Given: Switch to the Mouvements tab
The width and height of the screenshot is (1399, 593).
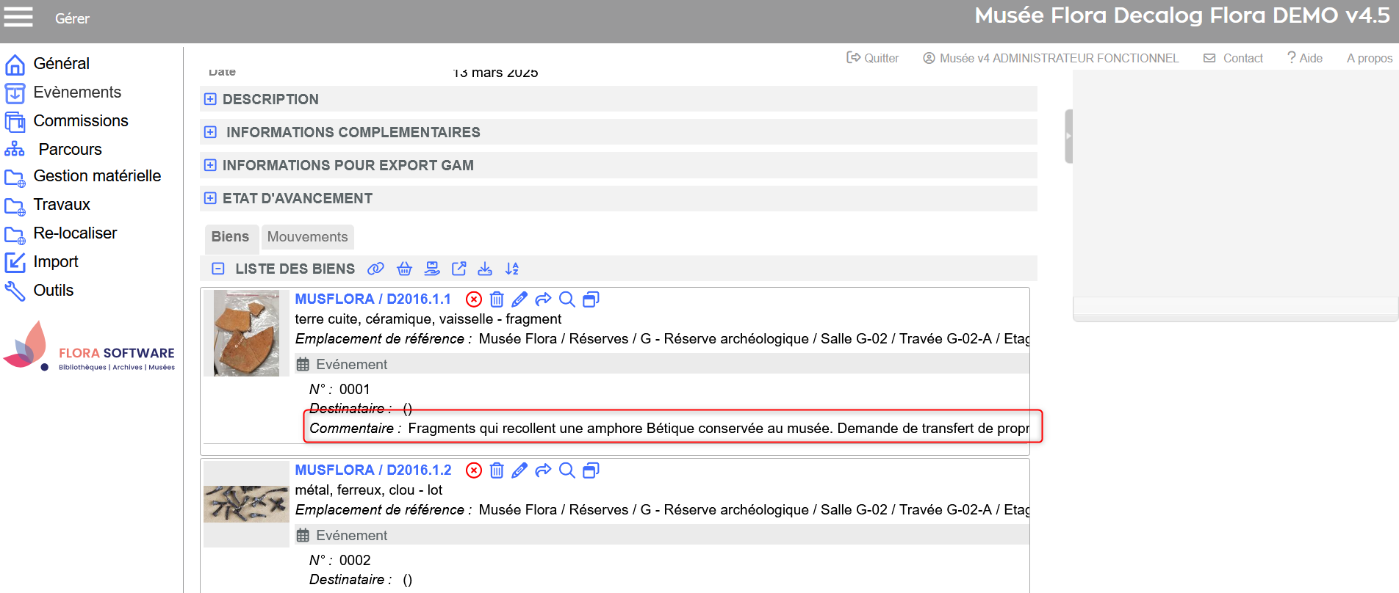Looking at the screenshot, I should [307, 237].
